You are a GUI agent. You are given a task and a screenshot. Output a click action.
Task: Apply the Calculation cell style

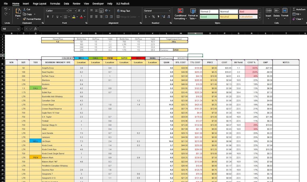coord(248,17)
